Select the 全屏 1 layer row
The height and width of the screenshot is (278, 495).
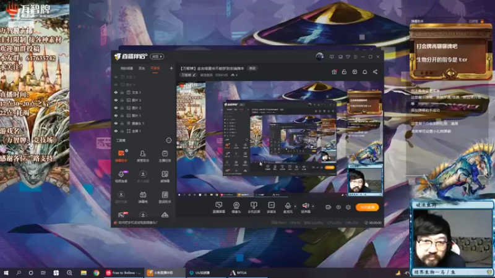[x=144, y=131]
